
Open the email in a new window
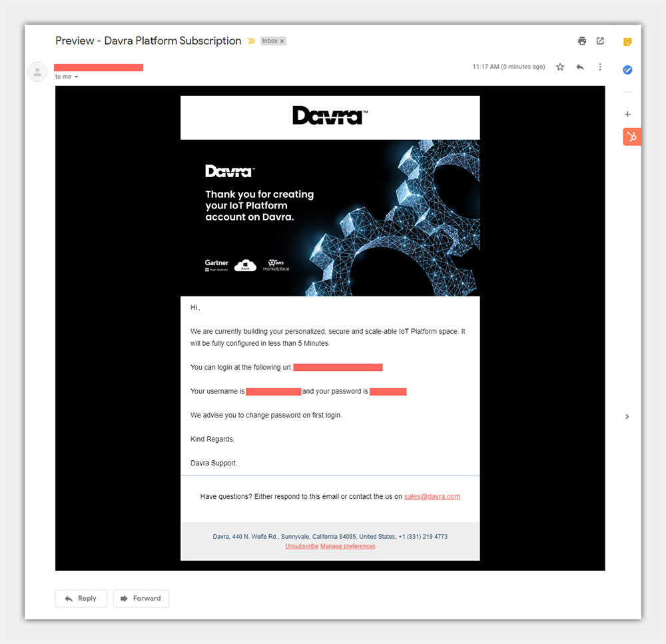pos(600,41)
